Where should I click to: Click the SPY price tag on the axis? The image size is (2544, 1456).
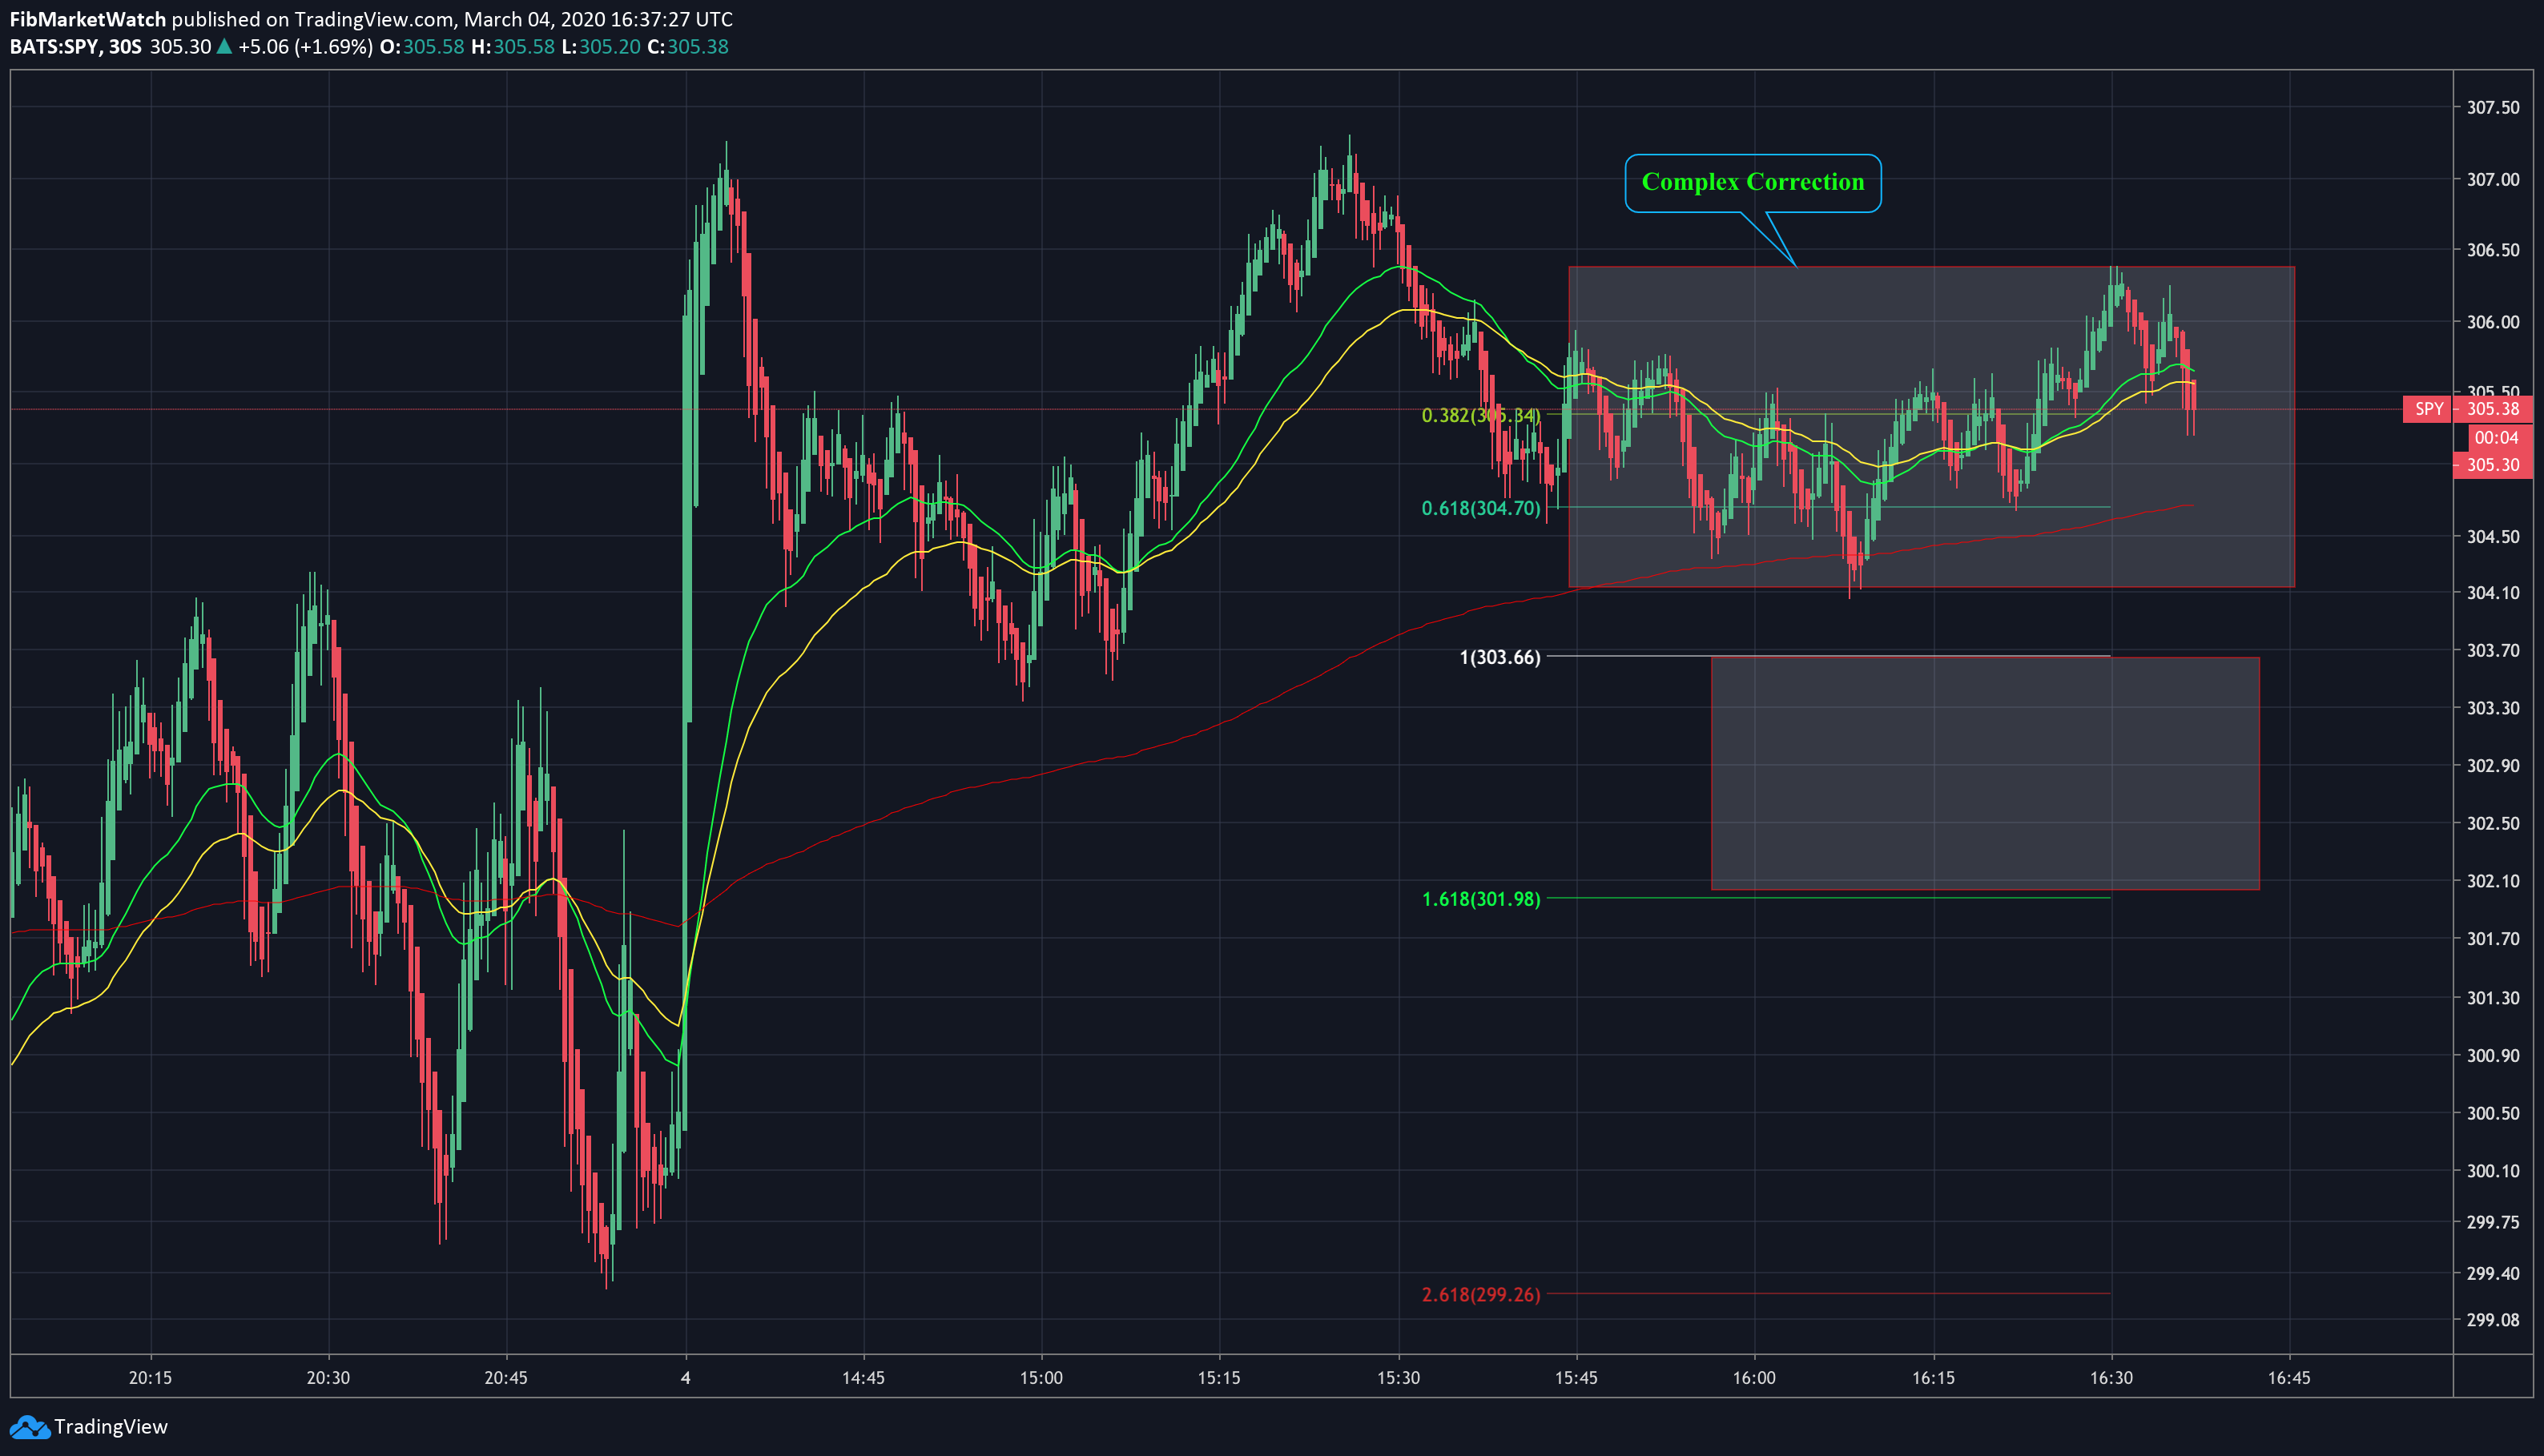coord(2428,409)
